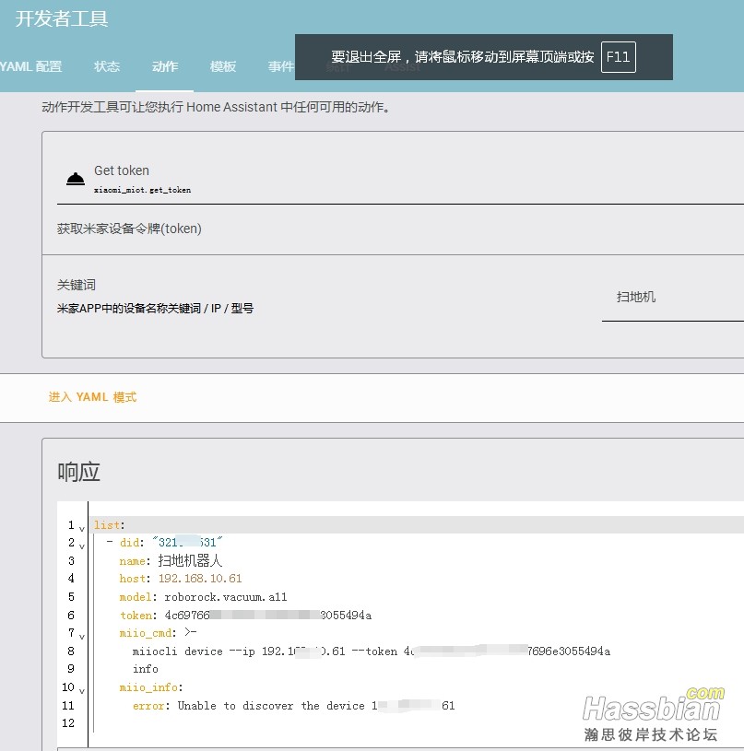The height and width of the screenshot is (751, 744).
Task: Select the 动作 tab
Action: coord(165,66)
